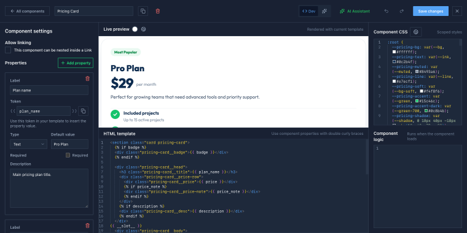Click inside the Component logic editor

(x=418, y=186)
